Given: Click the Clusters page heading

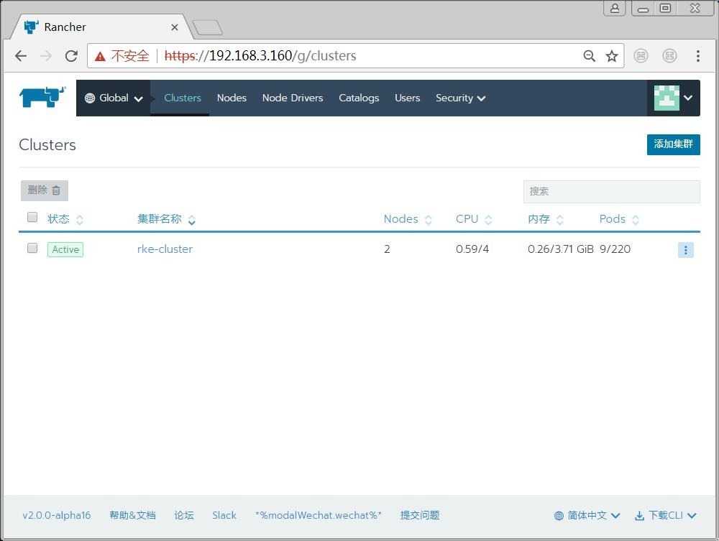Looking at the screenshot, I should click(x=47, y=144).
